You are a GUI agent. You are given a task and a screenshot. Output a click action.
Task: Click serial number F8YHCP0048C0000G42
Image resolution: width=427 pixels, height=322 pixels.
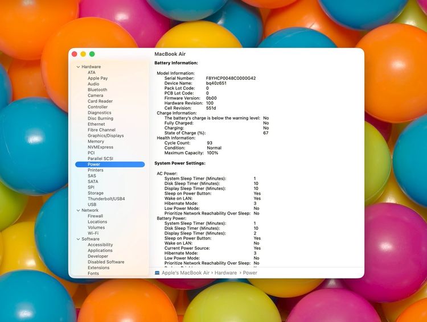coord(231,79)
